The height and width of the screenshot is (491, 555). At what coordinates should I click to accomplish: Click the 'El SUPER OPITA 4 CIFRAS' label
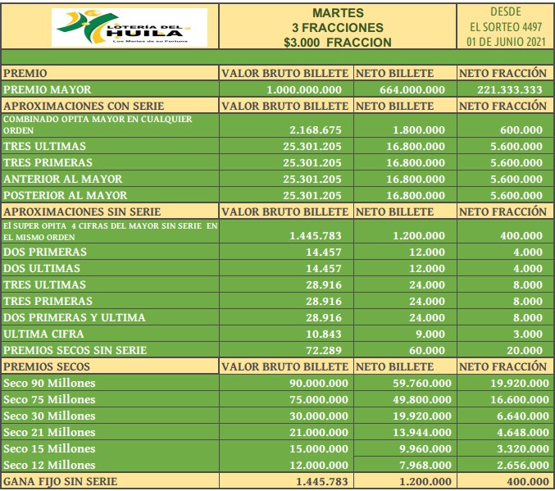pyautogui.click(x=111, y=231)
